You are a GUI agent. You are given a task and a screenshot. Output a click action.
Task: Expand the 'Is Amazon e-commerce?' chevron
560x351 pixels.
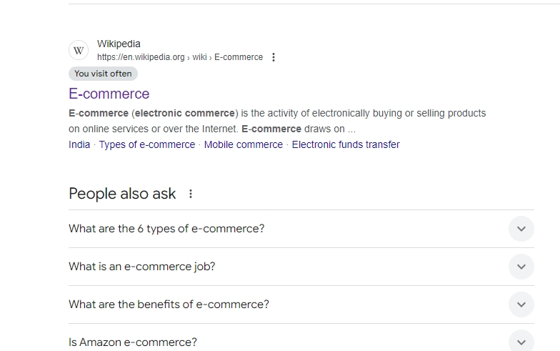coord(521,342)
